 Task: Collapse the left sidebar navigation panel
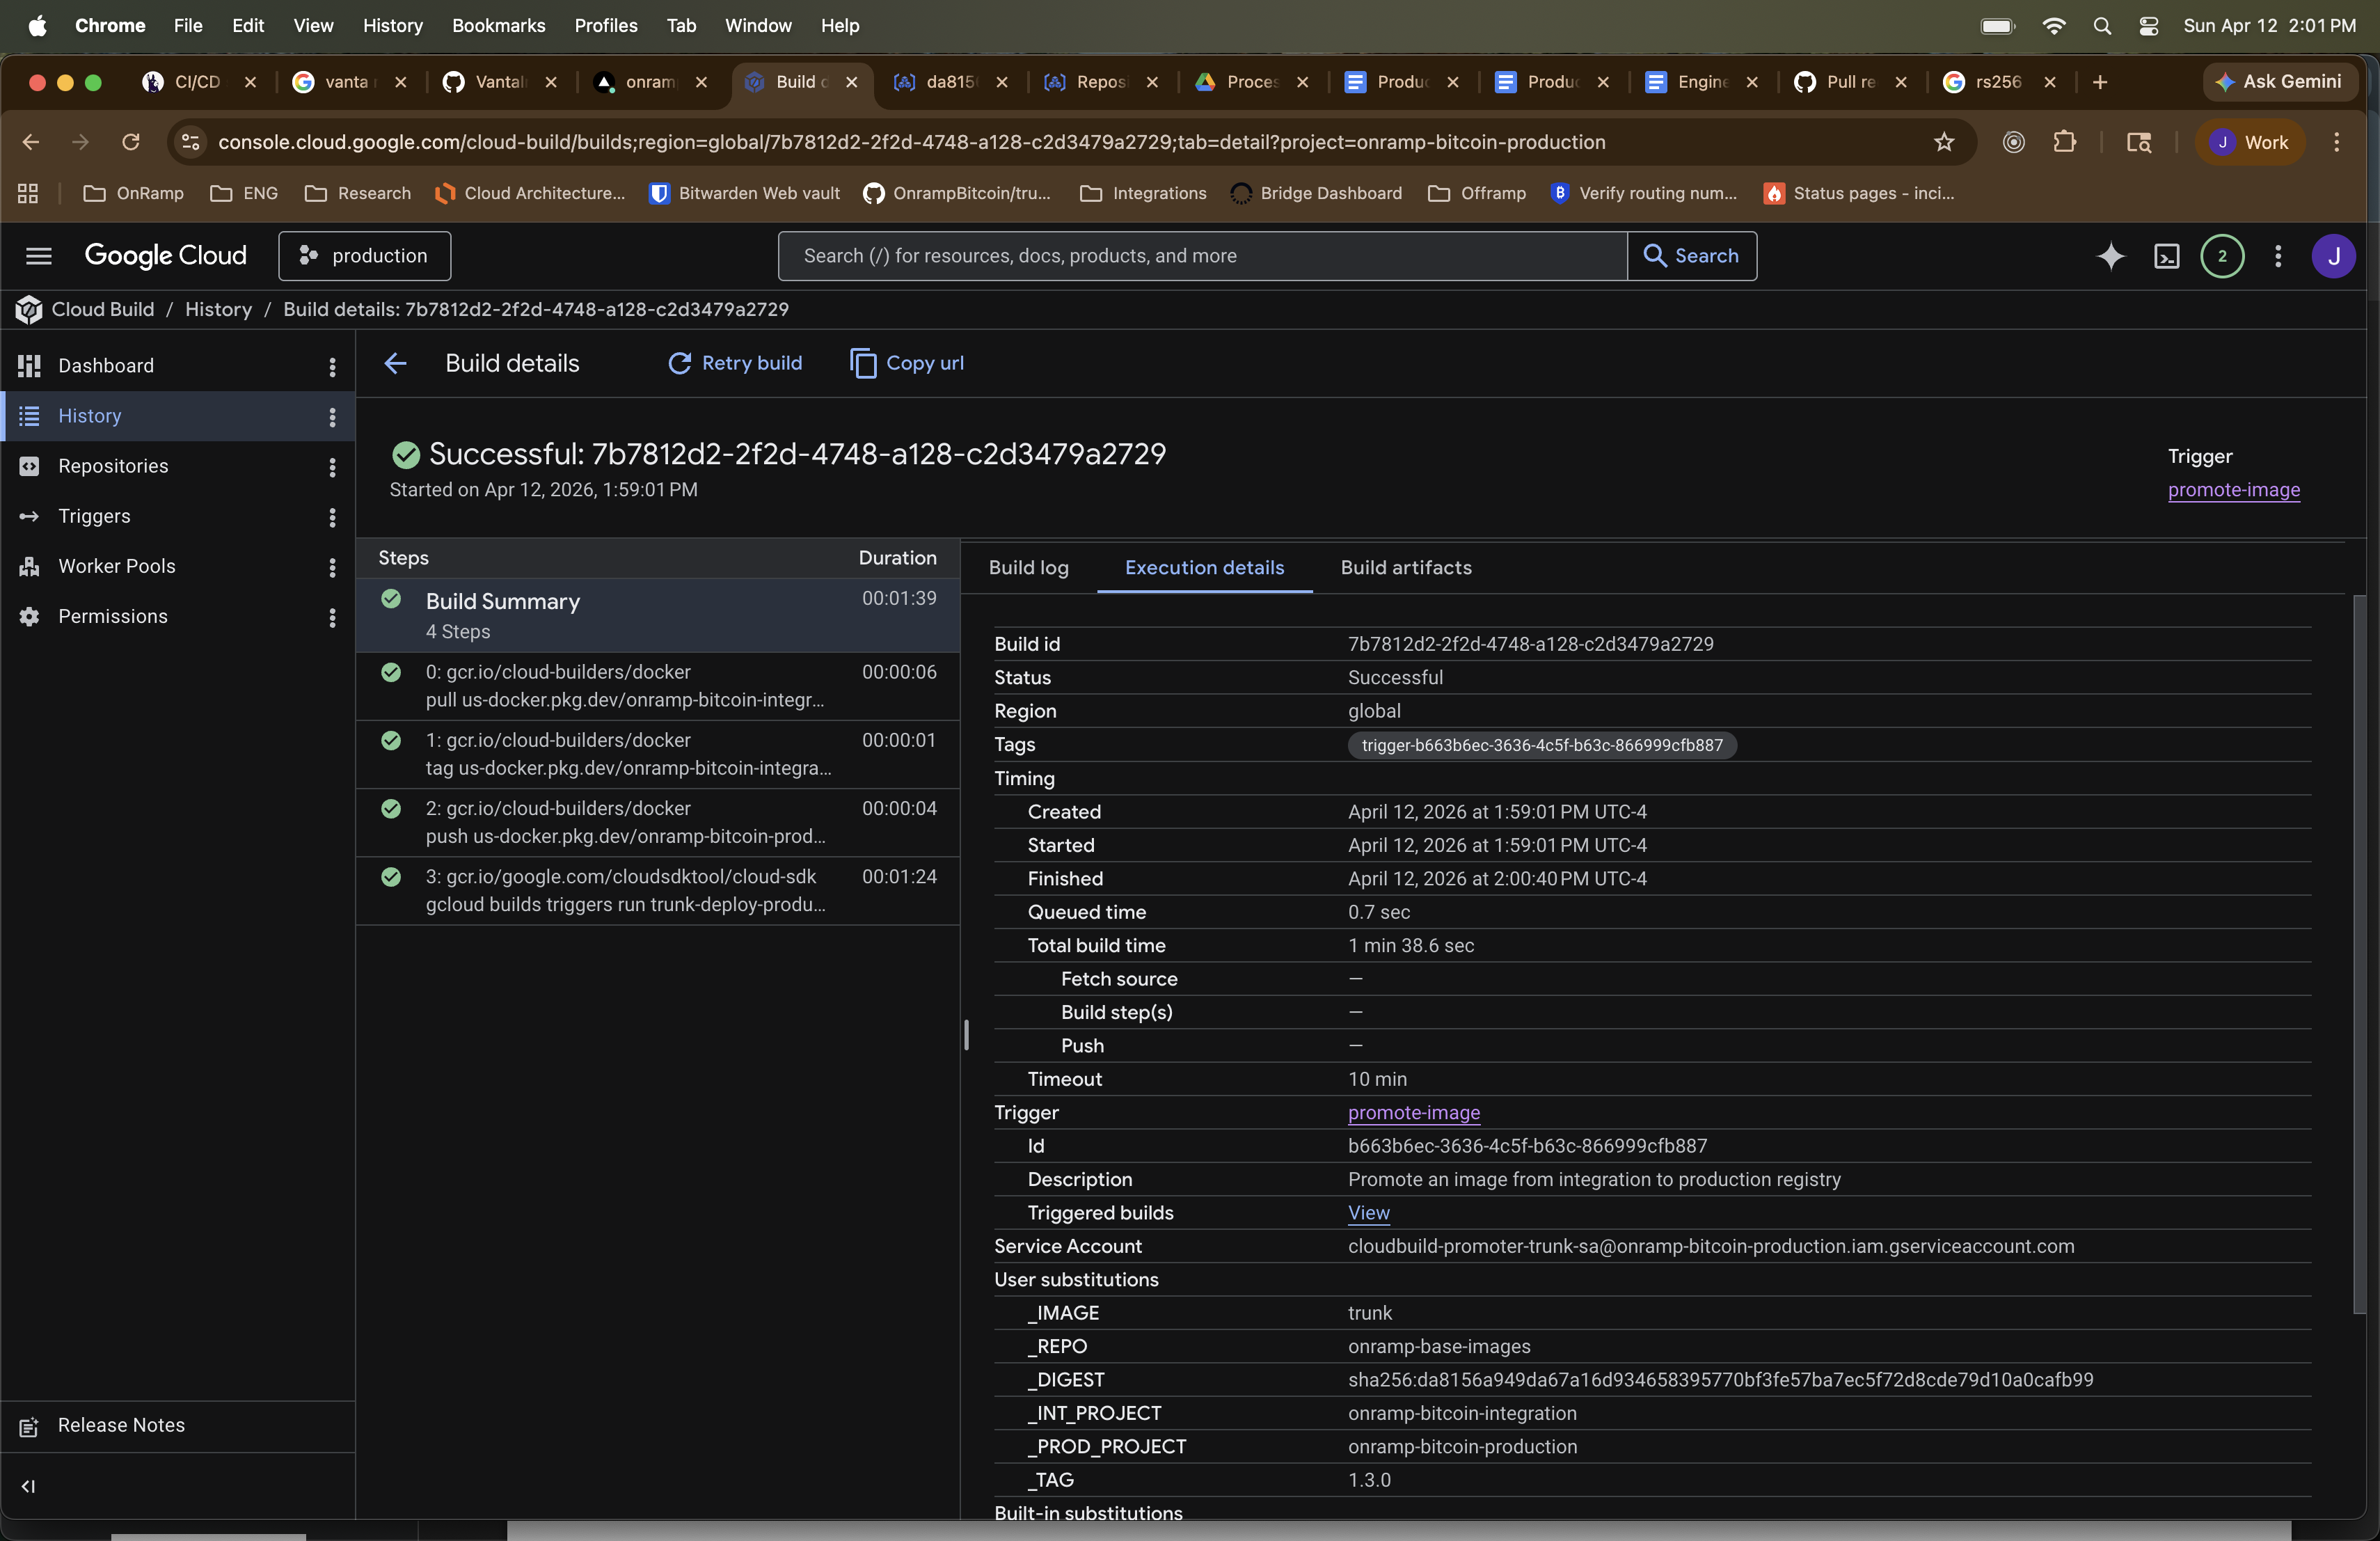coord(28,1486)
